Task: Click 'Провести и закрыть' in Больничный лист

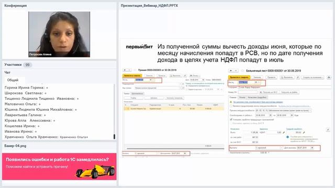Action: coord(239,77)
